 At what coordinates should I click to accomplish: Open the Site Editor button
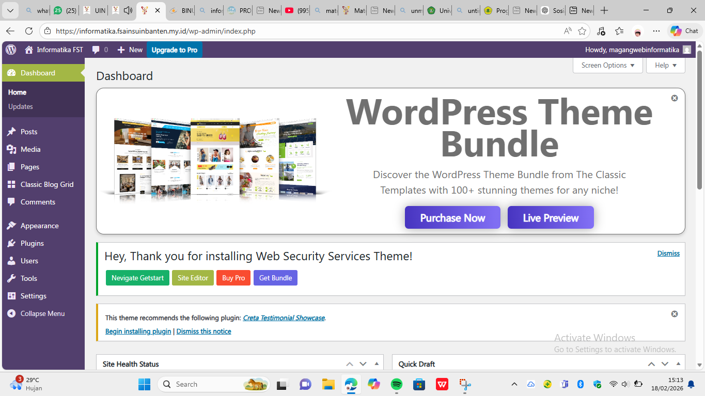point(193,278)
